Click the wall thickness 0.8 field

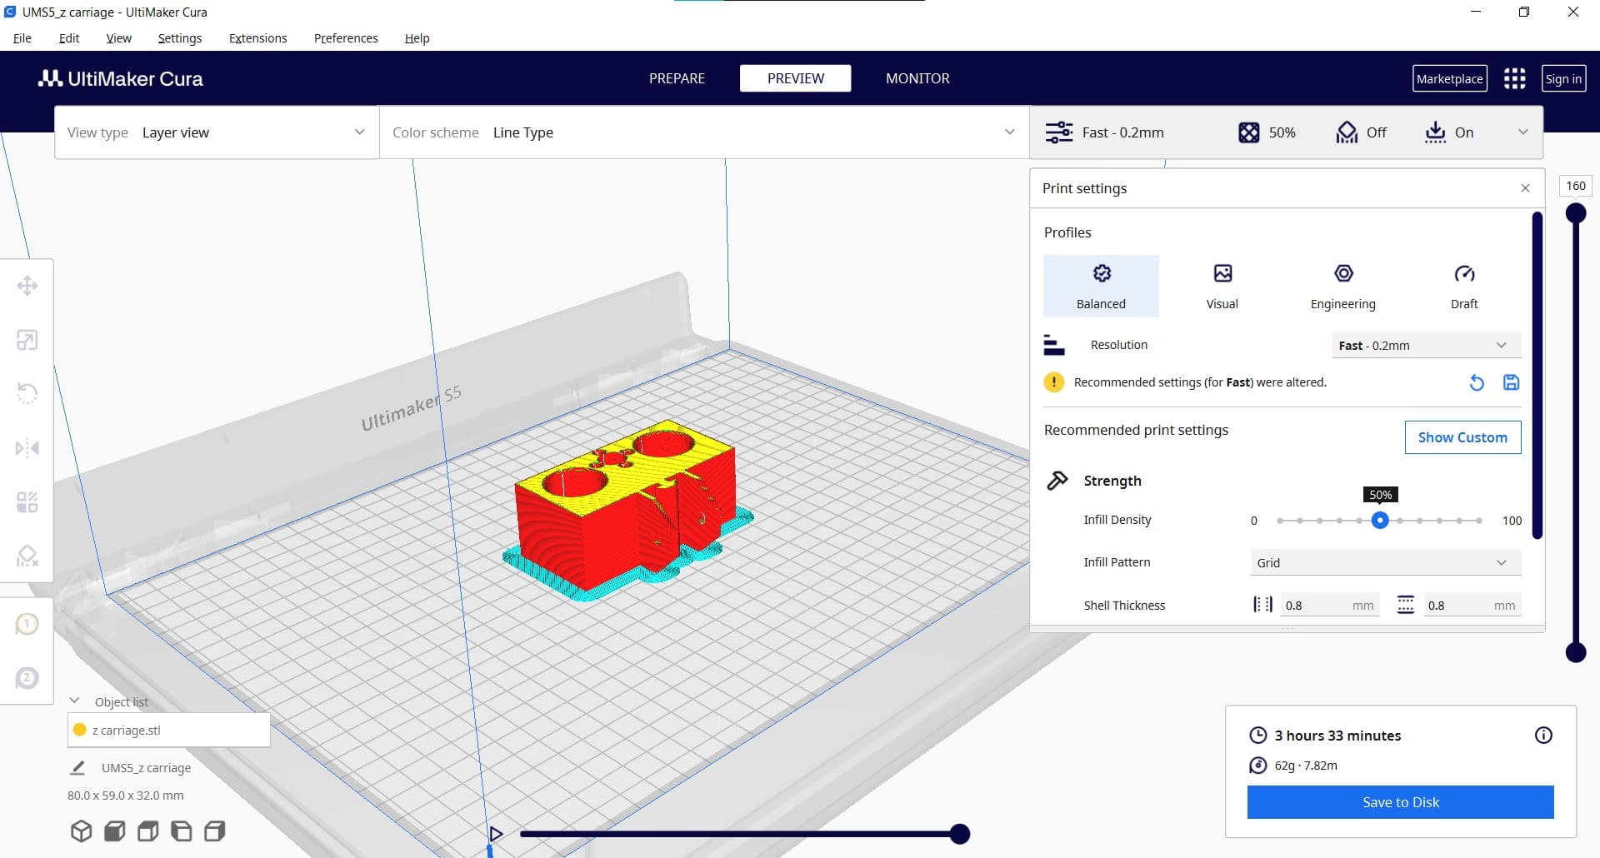(1330, 605)
